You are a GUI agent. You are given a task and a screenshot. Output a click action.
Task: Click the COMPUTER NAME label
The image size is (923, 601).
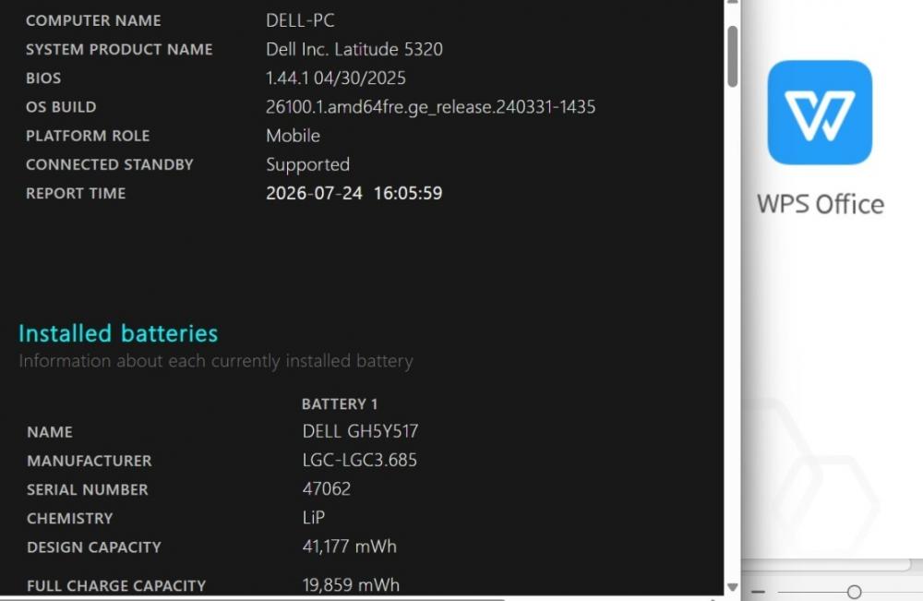[93, 20]
